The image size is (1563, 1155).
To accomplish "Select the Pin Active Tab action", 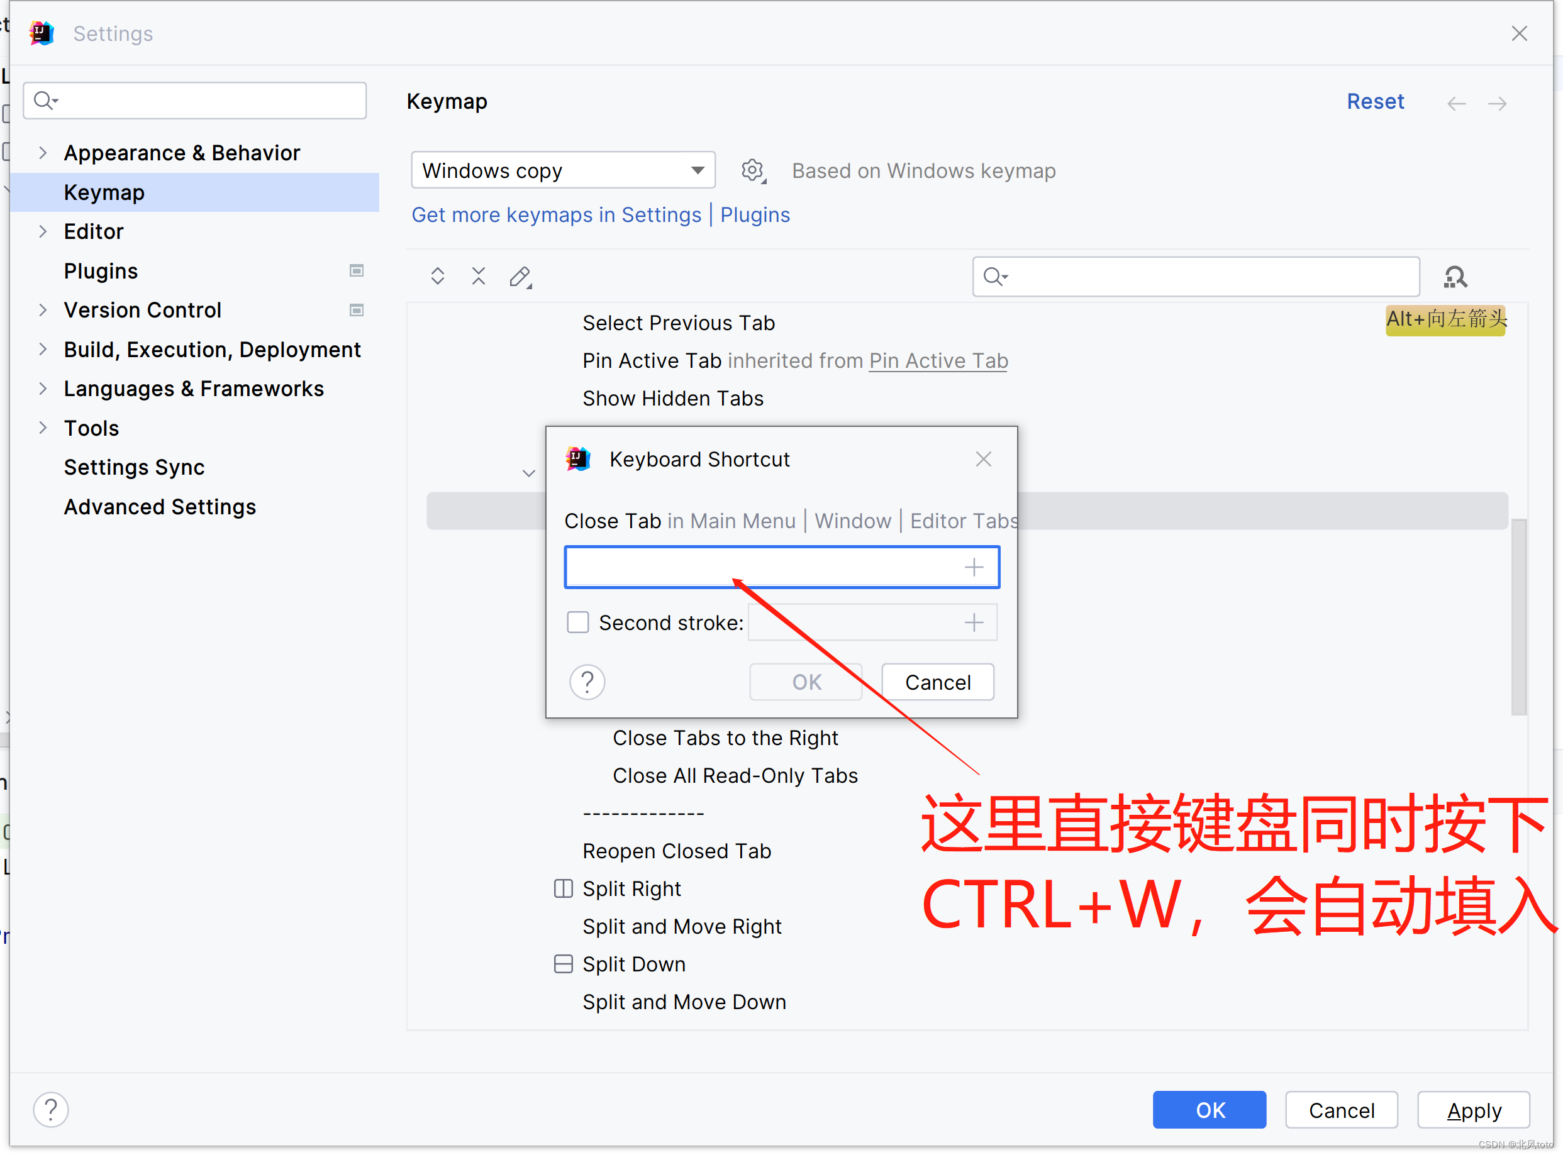I will [x=652, y=361].
